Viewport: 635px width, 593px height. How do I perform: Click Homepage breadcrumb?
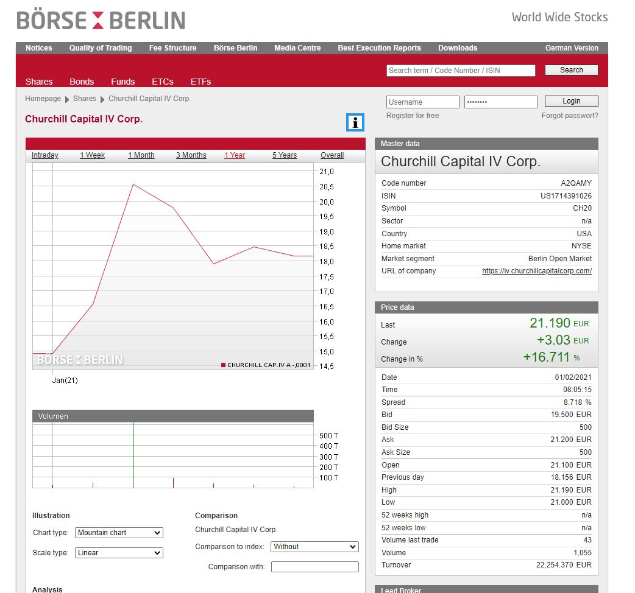pyautogui.click(x=43, y=99)
